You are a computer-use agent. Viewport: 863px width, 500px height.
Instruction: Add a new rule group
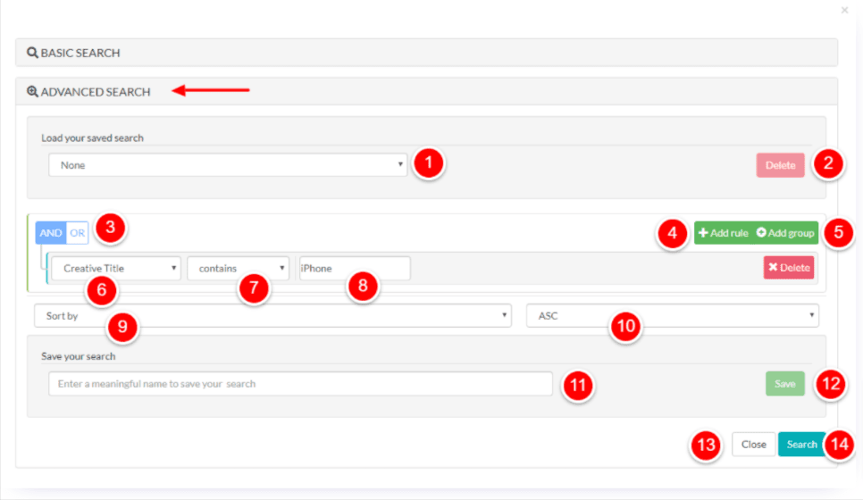pos(785,233)
